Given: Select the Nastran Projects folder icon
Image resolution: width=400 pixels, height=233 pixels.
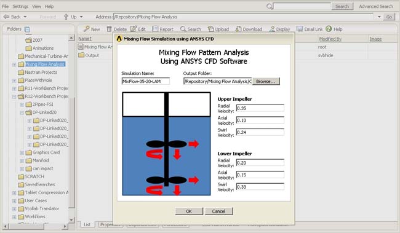Looking at the screenshot, I should (x=21, y=73).
